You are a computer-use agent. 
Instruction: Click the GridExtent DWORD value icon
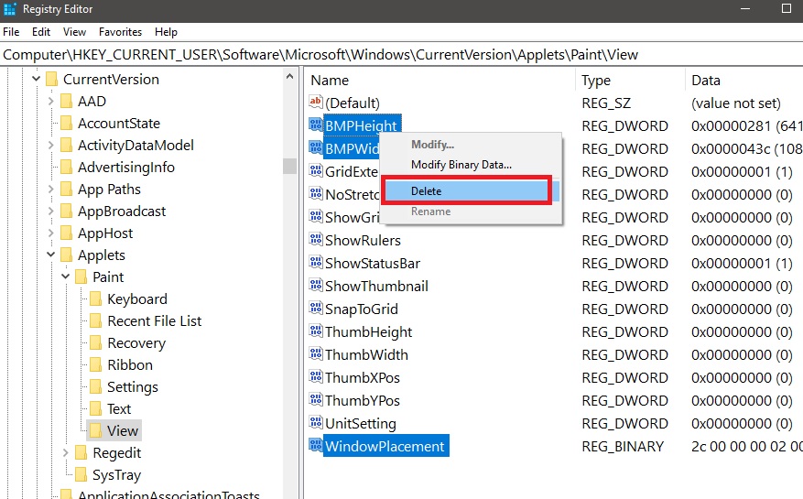point(316,170)
